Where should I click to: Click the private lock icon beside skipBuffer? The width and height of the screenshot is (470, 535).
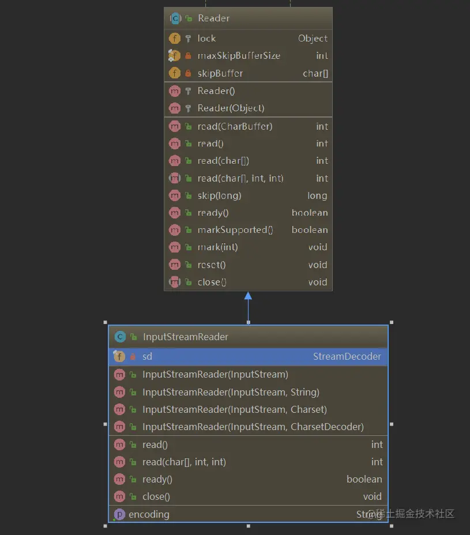click(x=188, y=73)
